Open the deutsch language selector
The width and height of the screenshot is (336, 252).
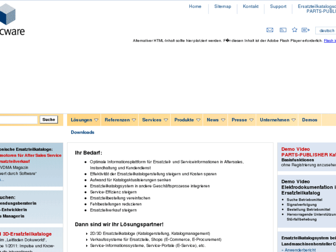coord(326,31)
